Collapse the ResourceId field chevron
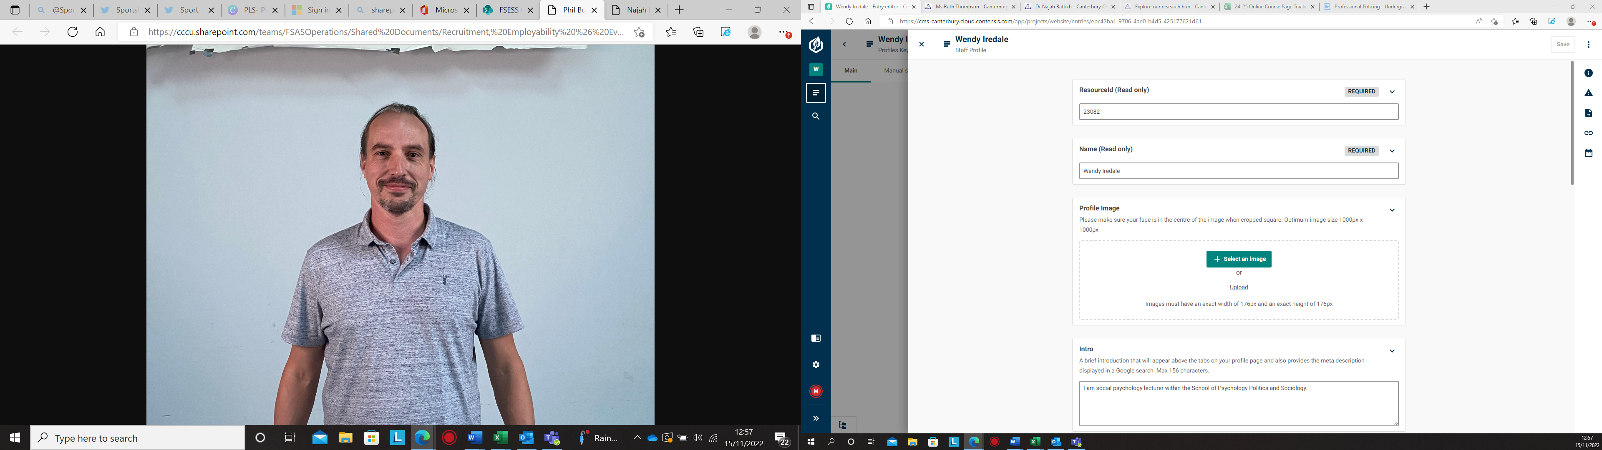The image size is (1602, 450). pyautogui.click(x=1392, y=92)
